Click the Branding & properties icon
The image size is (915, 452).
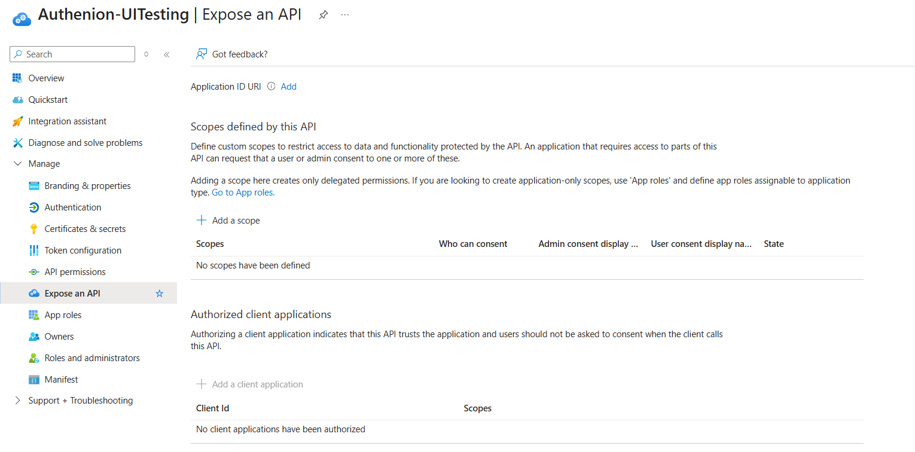(33, 186)
